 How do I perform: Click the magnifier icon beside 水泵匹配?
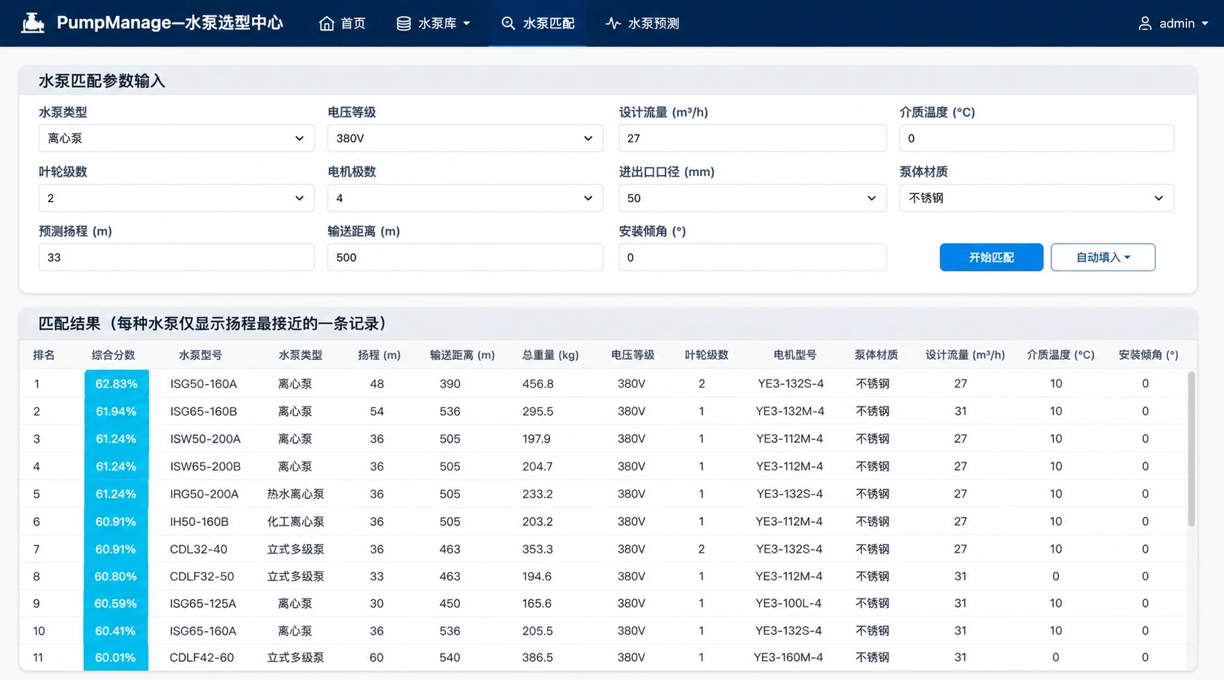(x=508, y=23)
